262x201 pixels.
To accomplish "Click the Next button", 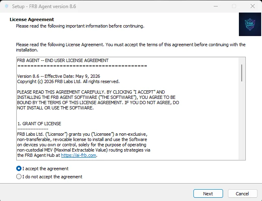I will [x=208, y=193].
